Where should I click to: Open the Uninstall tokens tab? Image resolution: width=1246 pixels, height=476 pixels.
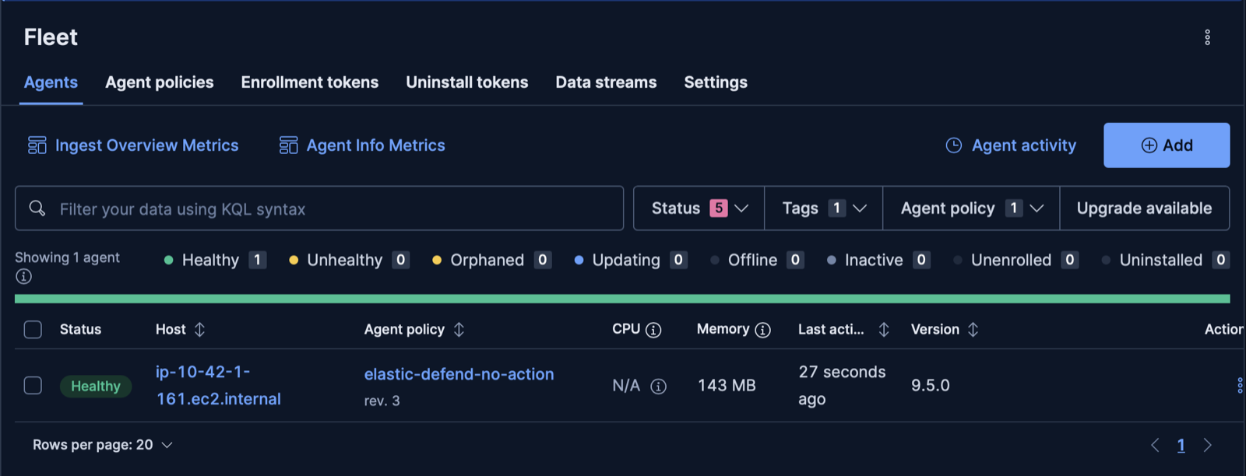click(467, 82)
